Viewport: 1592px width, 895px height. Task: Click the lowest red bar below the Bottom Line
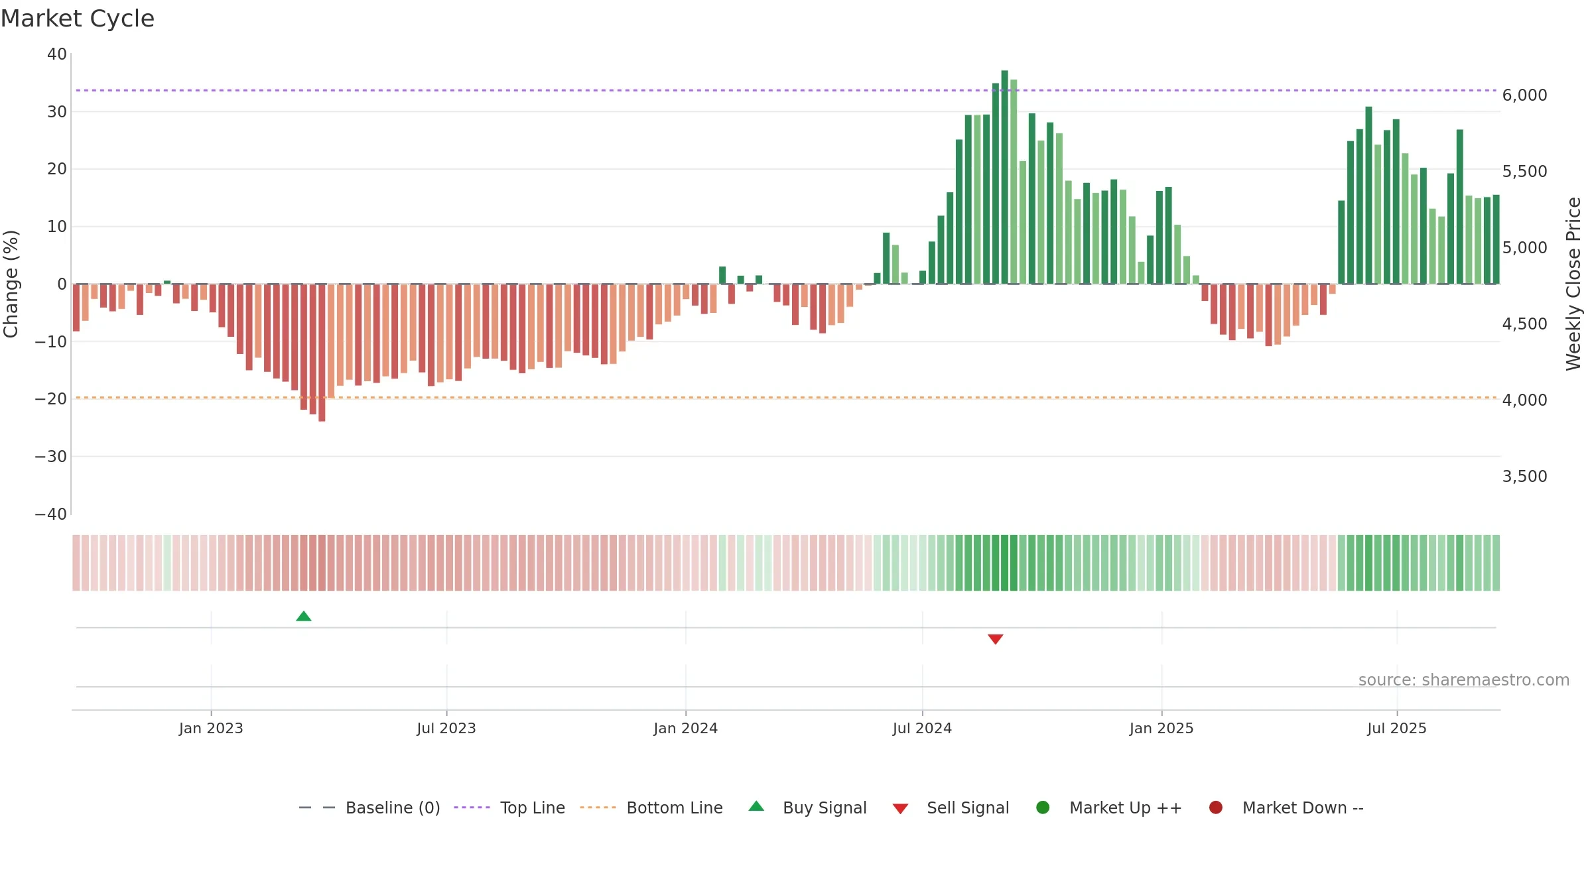click(322, 353)
